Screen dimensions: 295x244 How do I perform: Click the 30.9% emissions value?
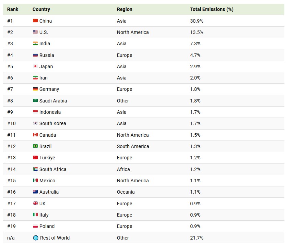(x=197, y=21)
